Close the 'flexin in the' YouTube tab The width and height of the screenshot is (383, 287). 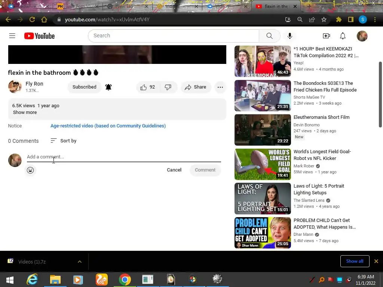tap(295, 6)
